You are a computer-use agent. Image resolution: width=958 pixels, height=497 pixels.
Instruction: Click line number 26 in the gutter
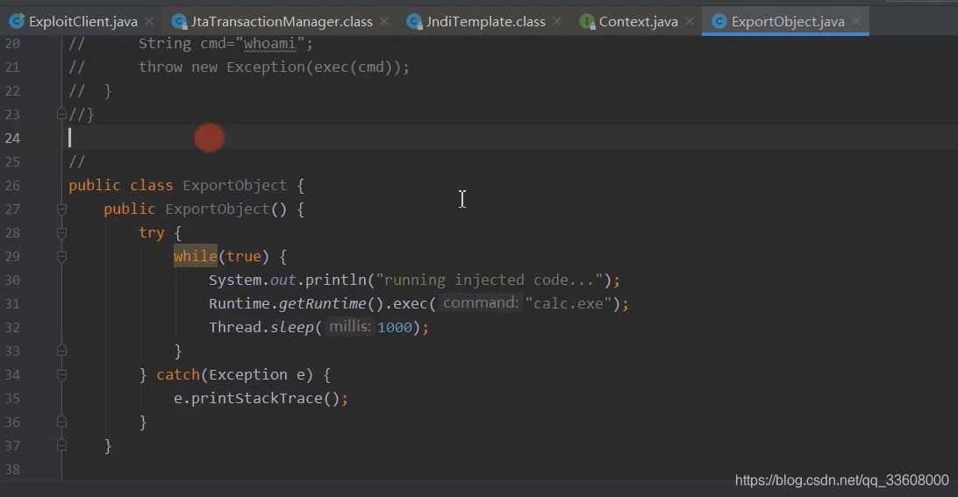[12, 185]
